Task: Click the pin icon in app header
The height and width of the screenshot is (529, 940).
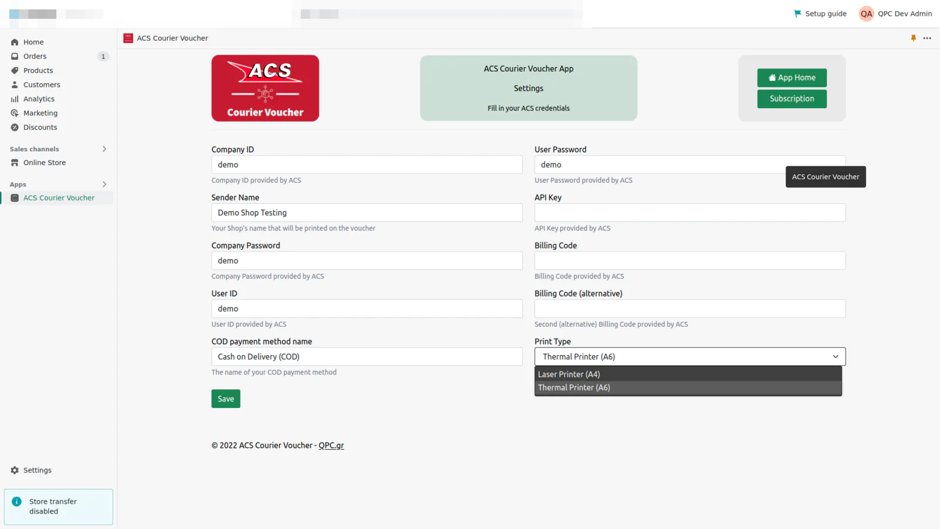Action: coord(913,38)
